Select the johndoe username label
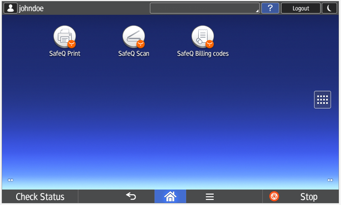The image size is (341, 205). (x=32, y=8)
